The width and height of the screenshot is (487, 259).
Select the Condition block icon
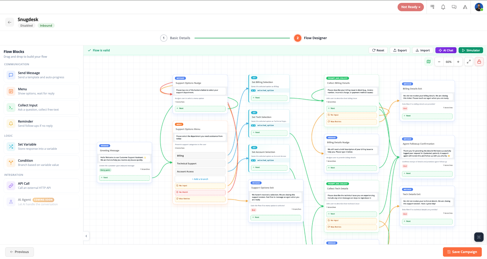point(11,163)
